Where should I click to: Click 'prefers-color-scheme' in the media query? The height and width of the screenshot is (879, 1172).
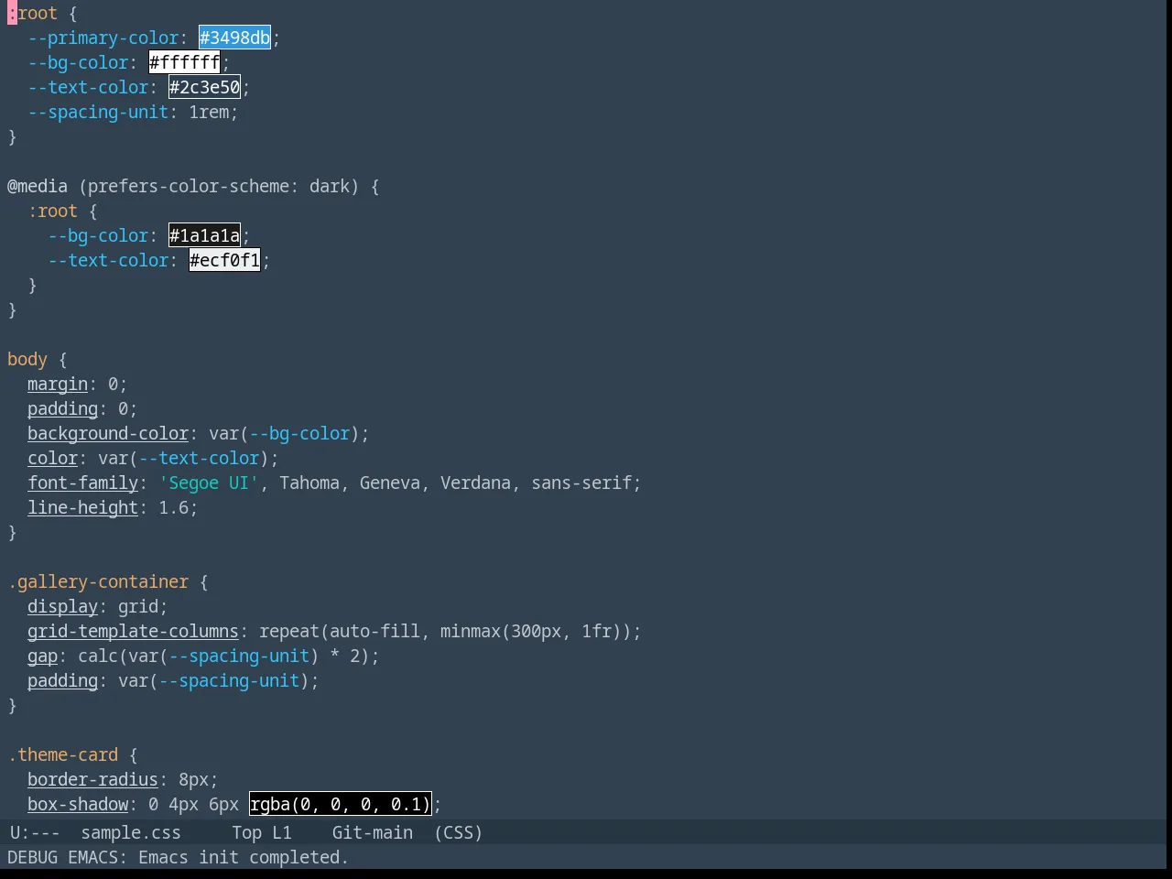(x=188, y=186)
